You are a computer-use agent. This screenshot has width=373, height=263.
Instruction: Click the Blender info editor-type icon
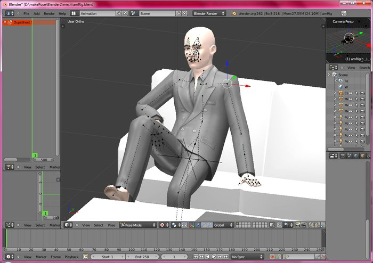(9, 13)
